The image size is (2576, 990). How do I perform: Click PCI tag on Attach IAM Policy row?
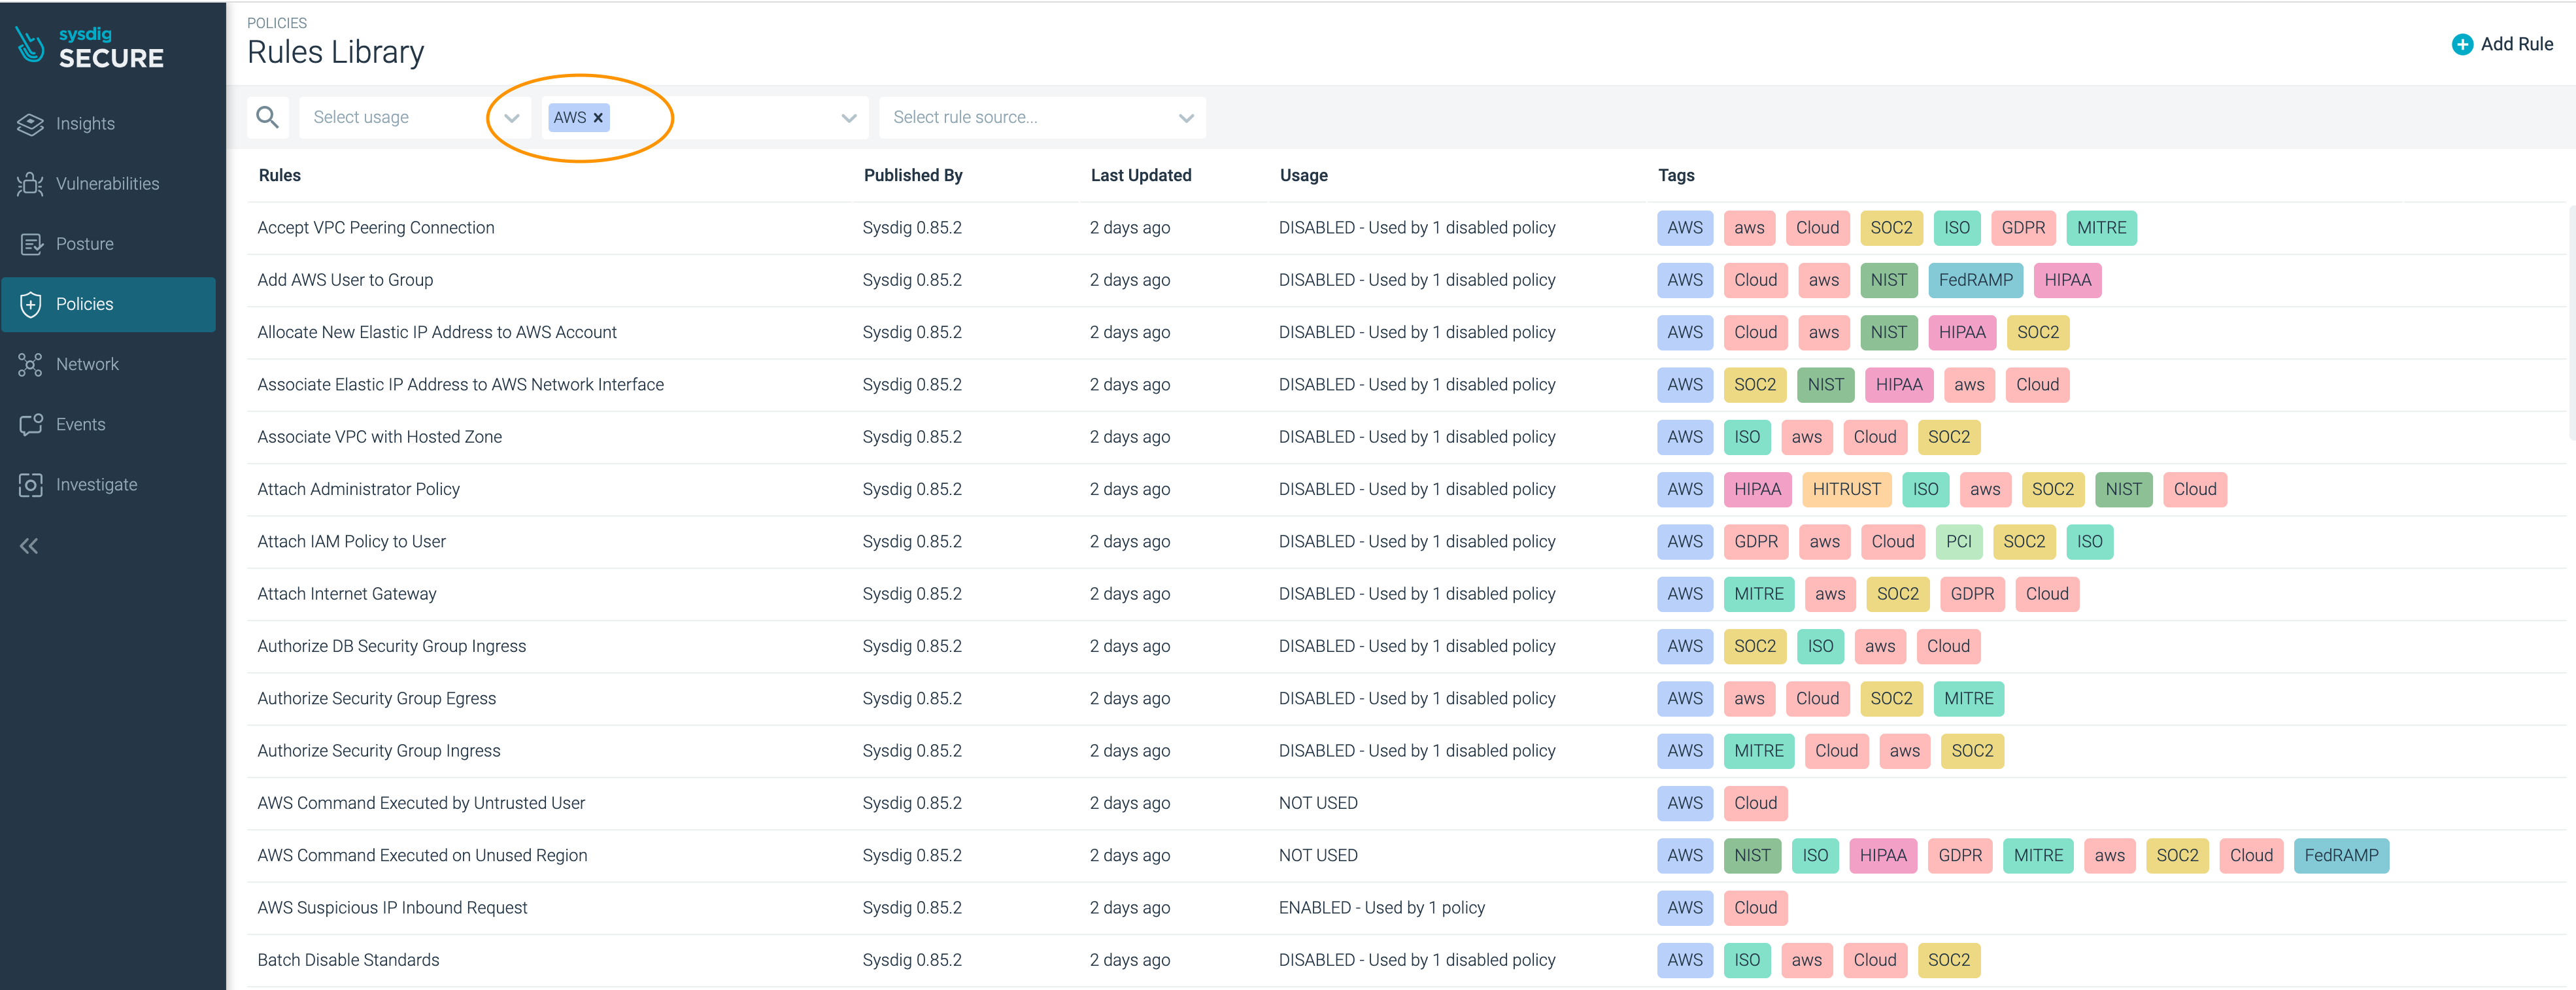pyautogui.click(x=1958, y=542)
